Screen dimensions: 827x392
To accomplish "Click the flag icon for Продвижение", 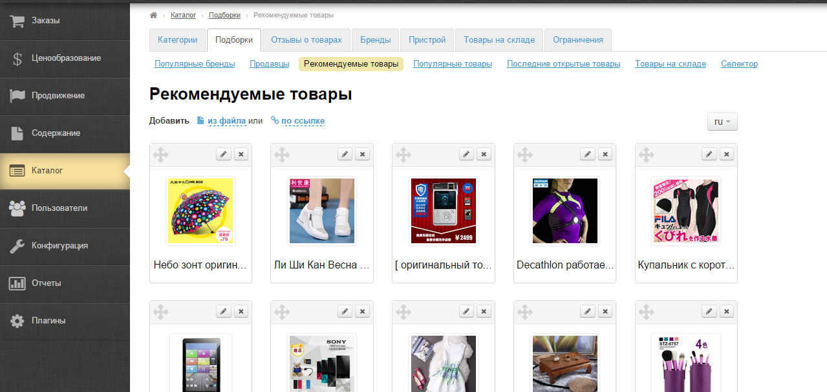I will 17,96.
